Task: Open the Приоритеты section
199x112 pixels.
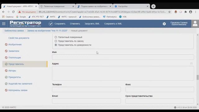Action: [x=15, y=77]
